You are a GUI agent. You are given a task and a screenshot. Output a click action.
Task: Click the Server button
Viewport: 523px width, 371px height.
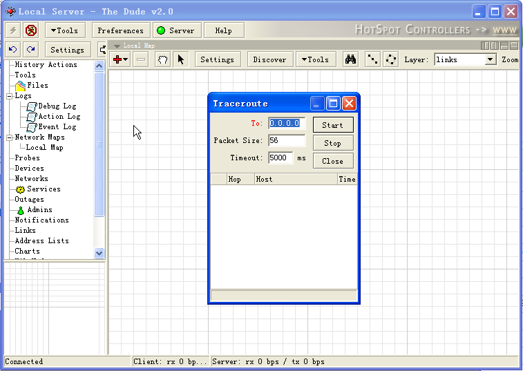pyautogui.click(x=177, y=30)
